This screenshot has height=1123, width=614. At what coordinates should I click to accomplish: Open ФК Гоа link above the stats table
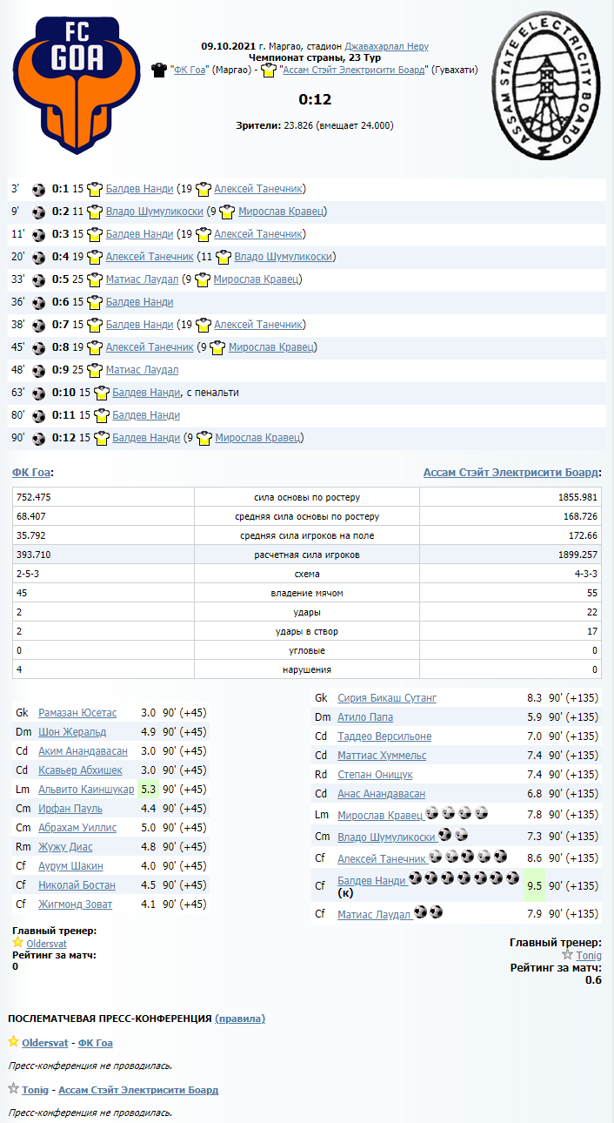[31, 473]
